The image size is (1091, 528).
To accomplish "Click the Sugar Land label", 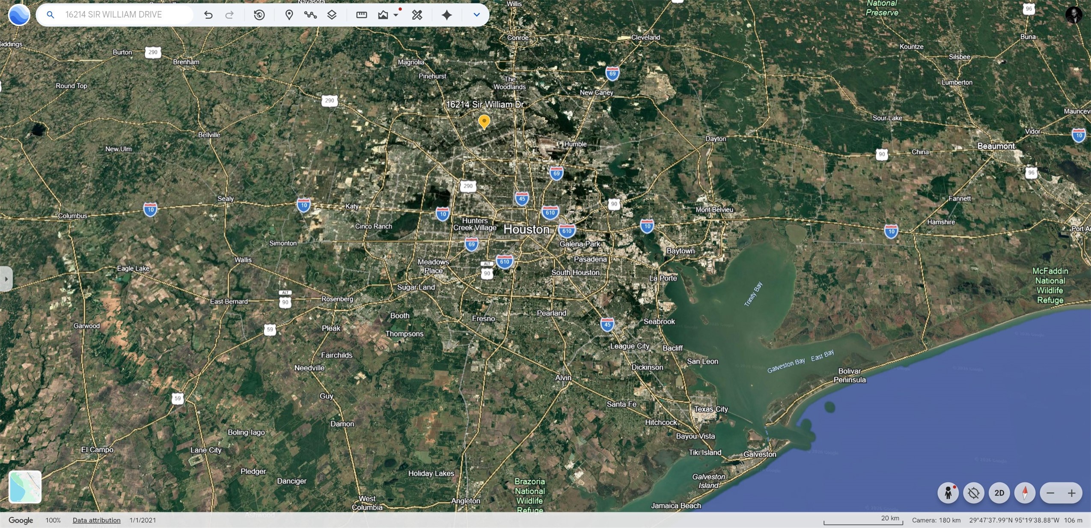I will [416, 287].
